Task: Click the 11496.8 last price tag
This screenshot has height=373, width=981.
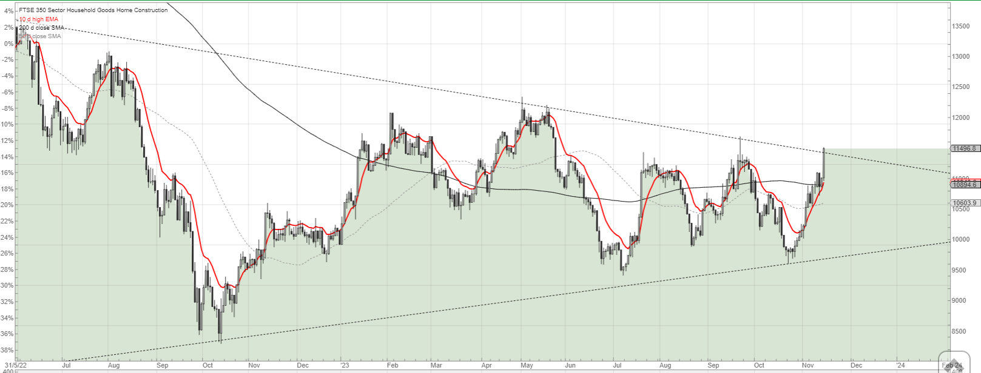Action: point(964,148)
